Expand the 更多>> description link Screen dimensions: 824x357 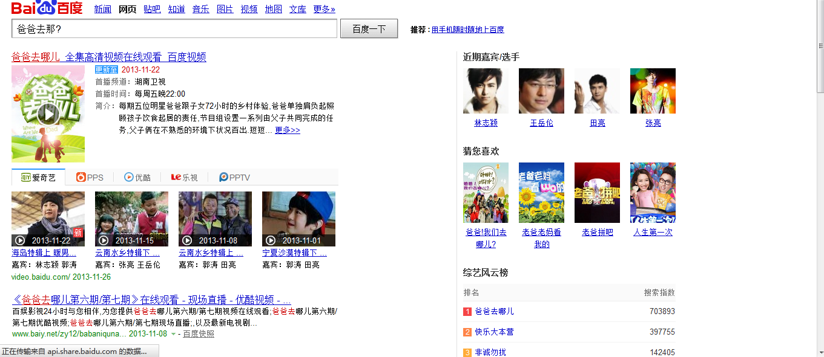(287, 130)
